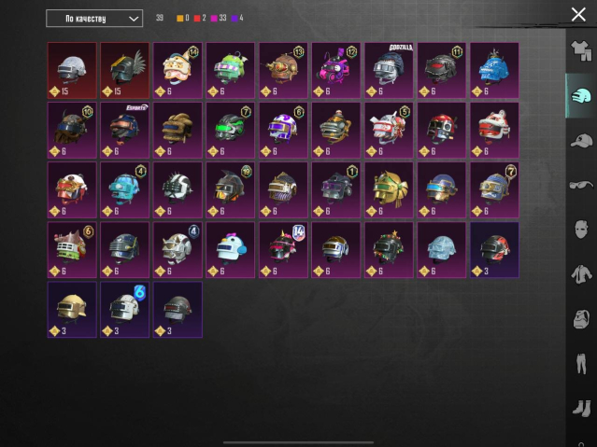Open the "По качеству" sort dropdown

(x=94, y=19)
